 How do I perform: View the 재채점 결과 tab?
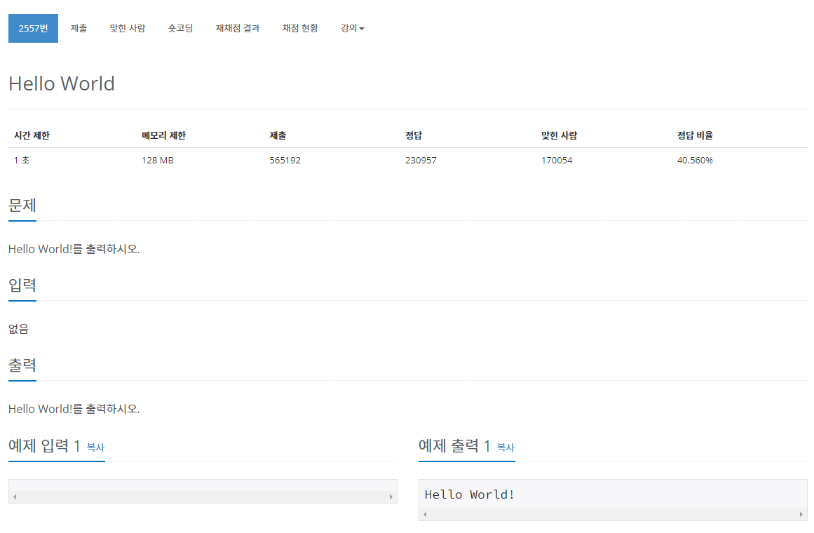click(238, 28)
